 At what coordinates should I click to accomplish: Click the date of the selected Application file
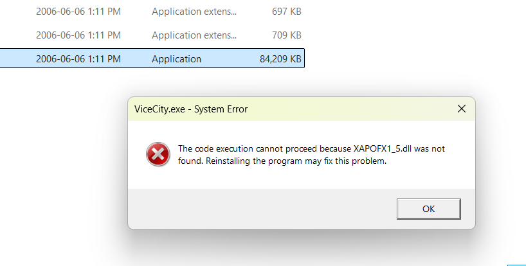(78, 59)
